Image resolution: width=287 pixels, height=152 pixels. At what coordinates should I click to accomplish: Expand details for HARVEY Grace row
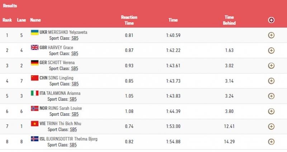[271, 51]
